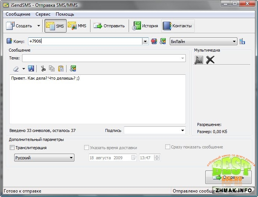Click the Готово к отправке status text
Image resolution: width=258 pixels, height=197 pixels.
(x=22, y=191)
